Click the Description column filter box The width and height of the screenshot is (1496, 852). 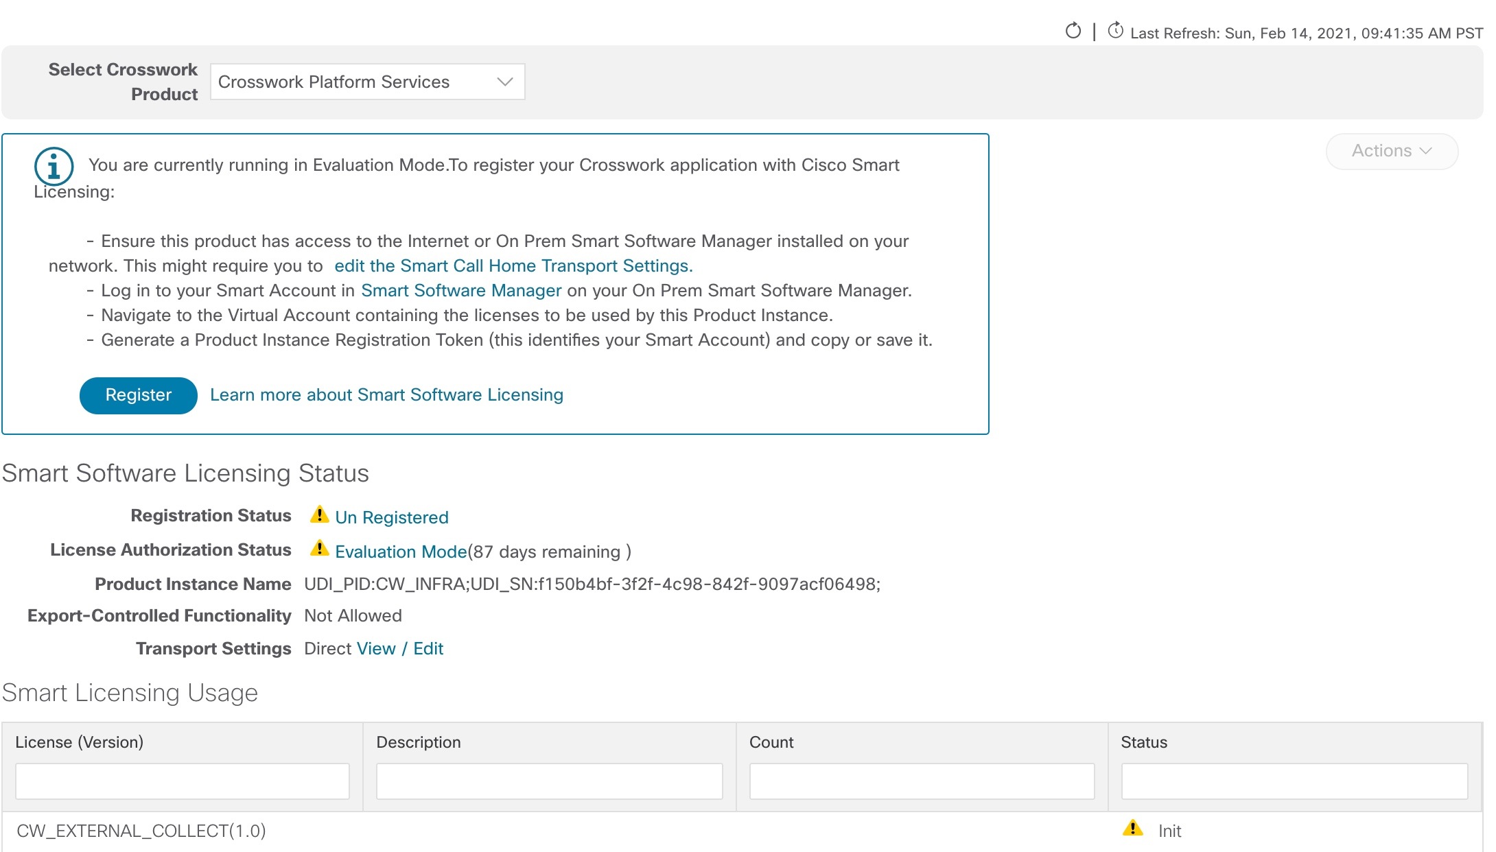point(549,781)
